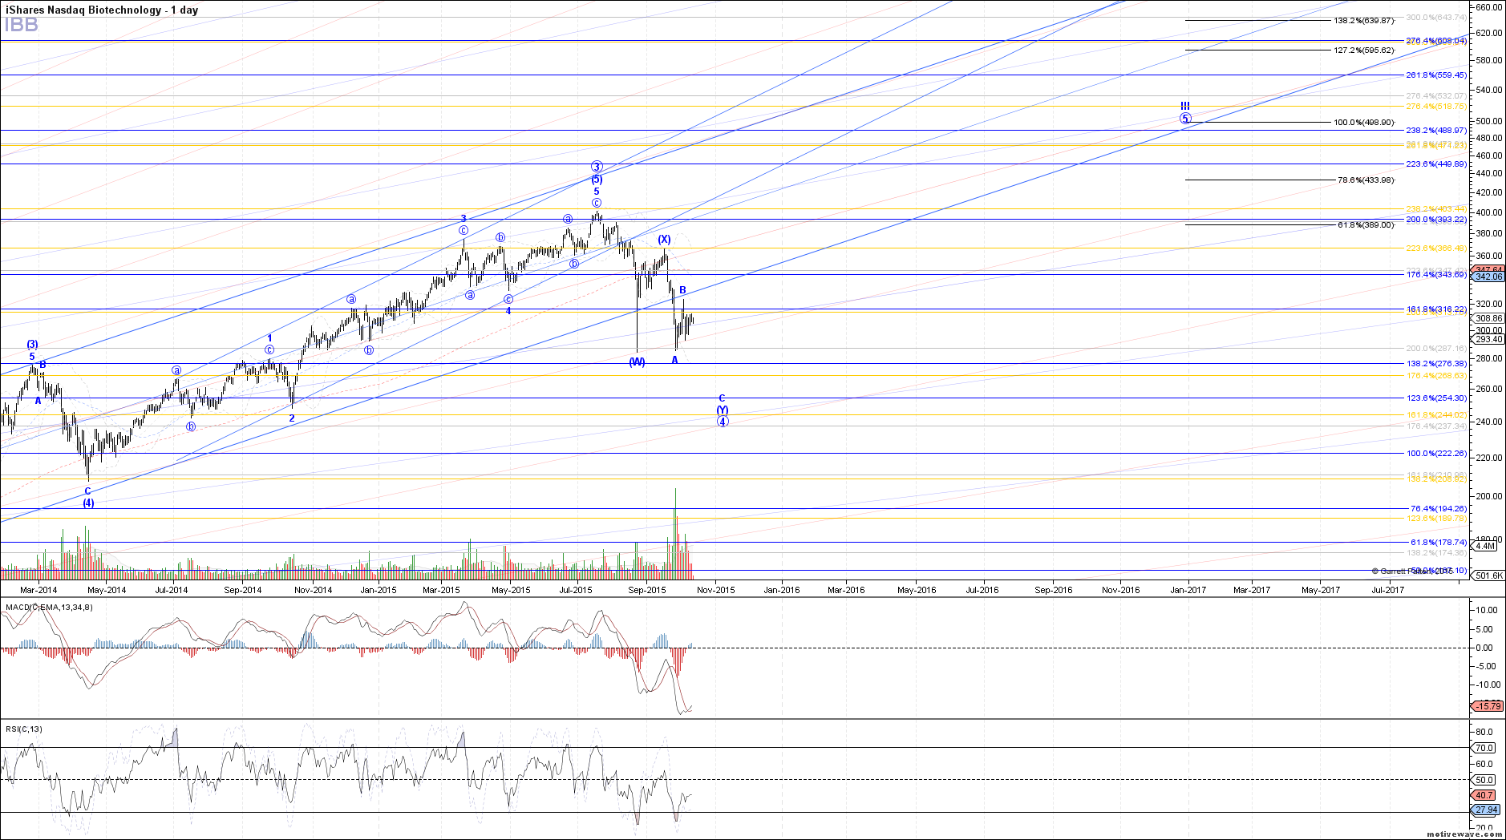Select the RSI 50.0 midline tag
The height and width of the screenshot is (840, 1506).
1484,780
